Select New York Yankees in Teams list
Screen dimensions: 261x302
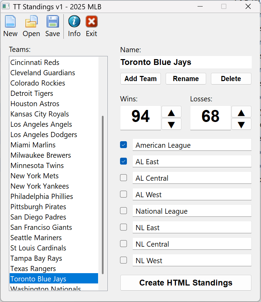tap(54, 186)
